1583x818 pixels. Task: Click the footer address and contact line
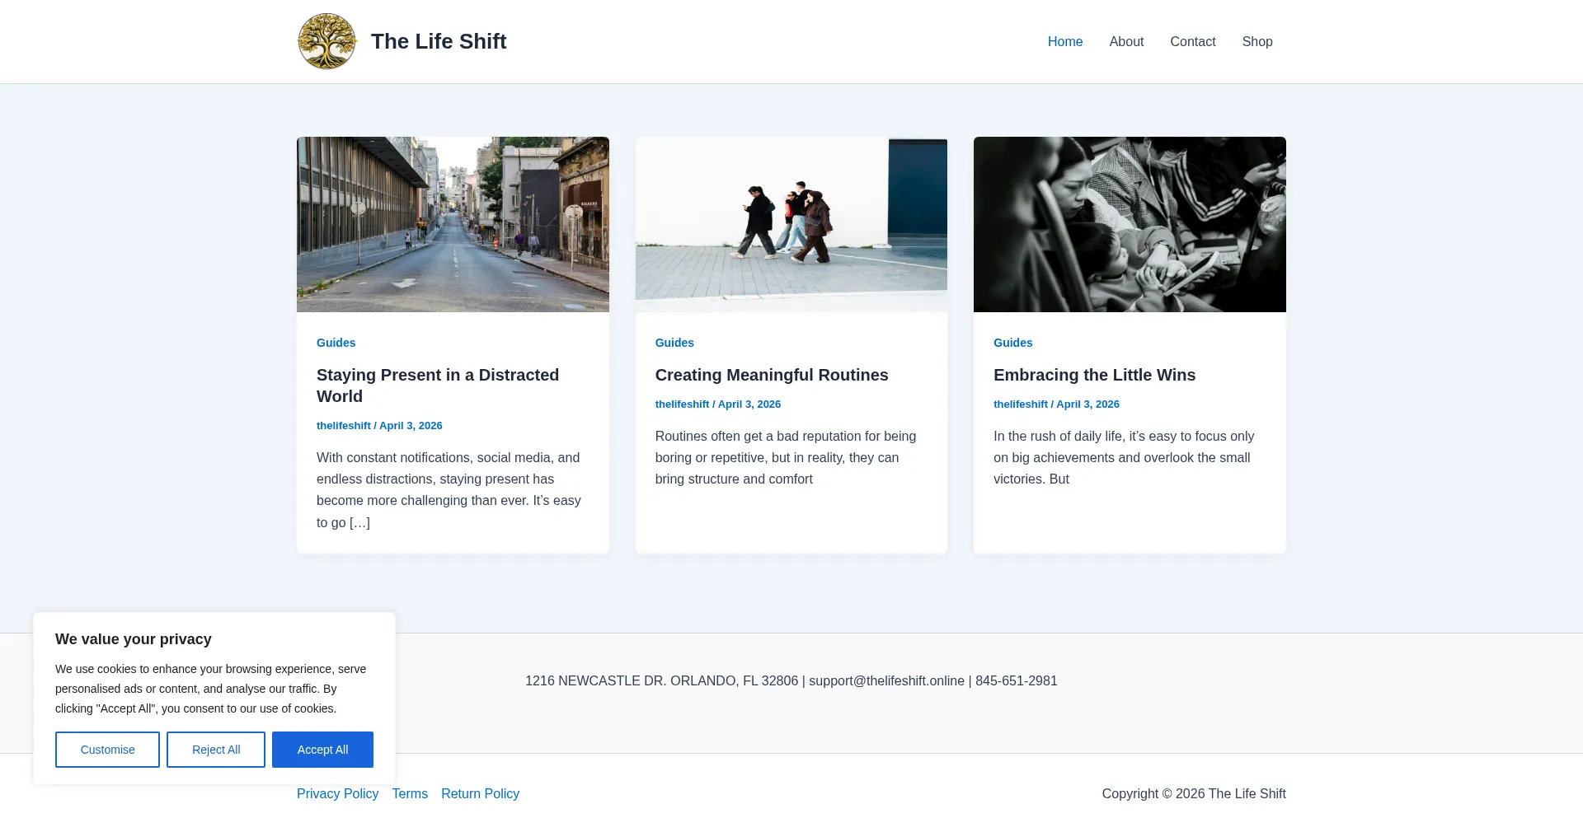(x=791, y=681)
